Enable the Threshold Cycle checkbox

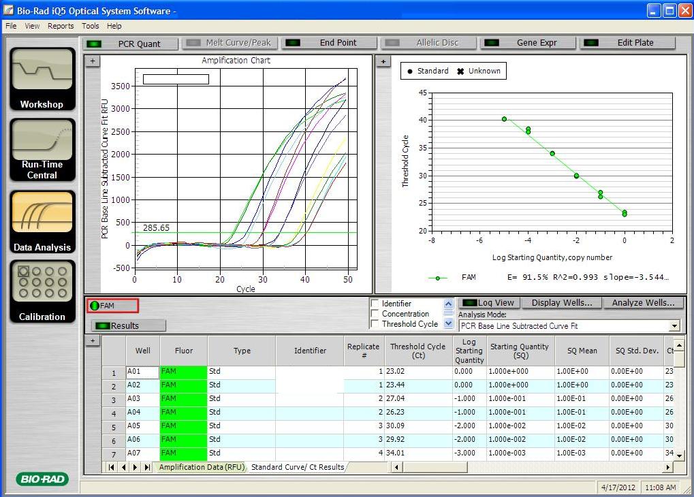coord(375,324)
